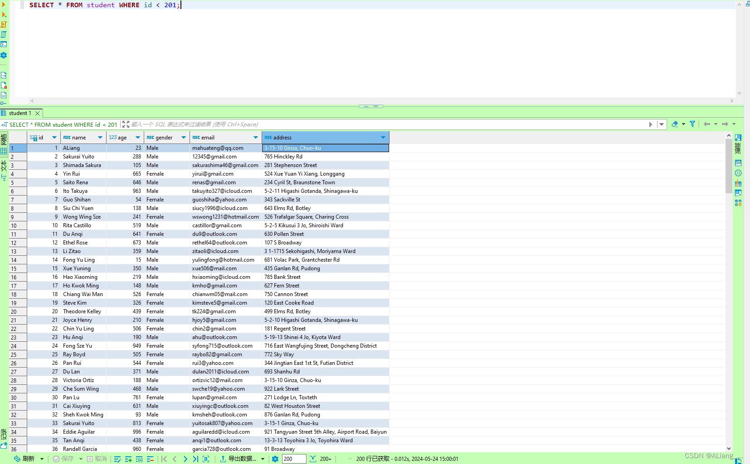The width and height of the screenshot is (750, 464).
Task: Select the email cell lupan@gmail.com
Action: pos(226,397)
